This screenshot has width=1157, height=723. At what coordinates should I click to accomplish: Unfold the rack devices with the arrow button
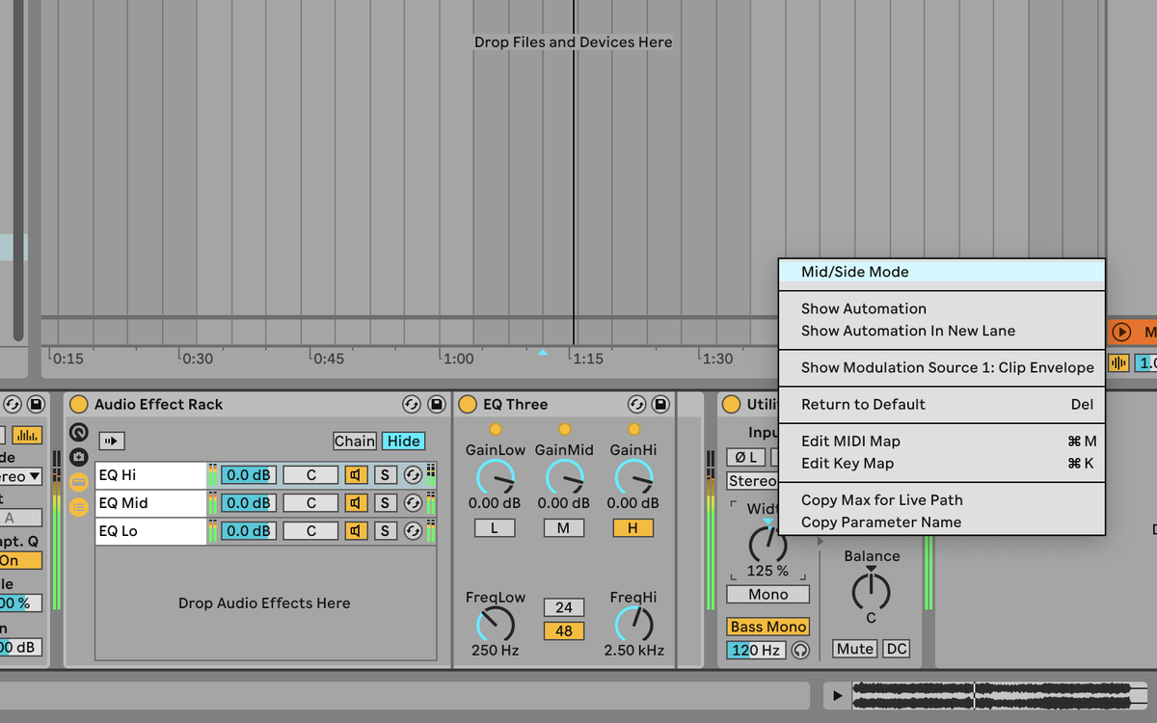113,441
